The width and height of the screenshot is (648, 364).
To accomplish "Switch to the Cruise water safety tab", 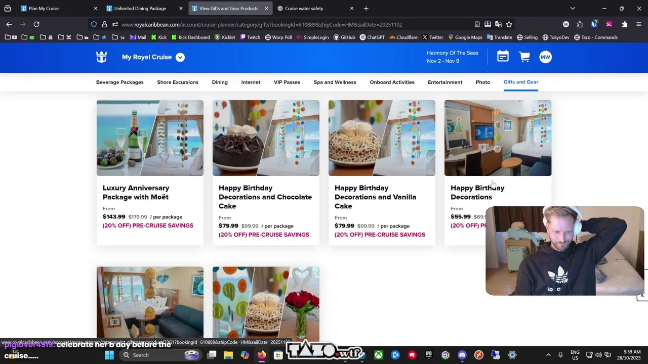I will tap(315, 8).
